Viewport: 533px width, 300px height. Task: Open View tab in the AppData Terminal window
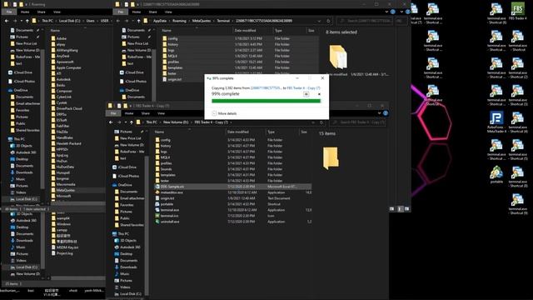pos(168,12)
